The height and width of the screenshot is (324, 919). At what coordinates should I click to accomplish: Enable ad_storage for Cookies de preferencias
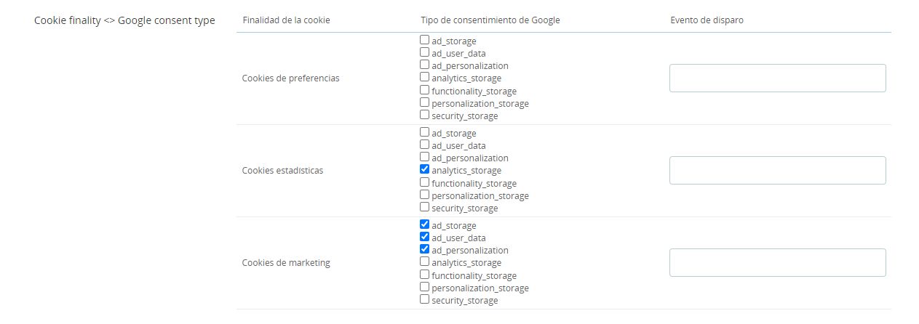(425, 41)
